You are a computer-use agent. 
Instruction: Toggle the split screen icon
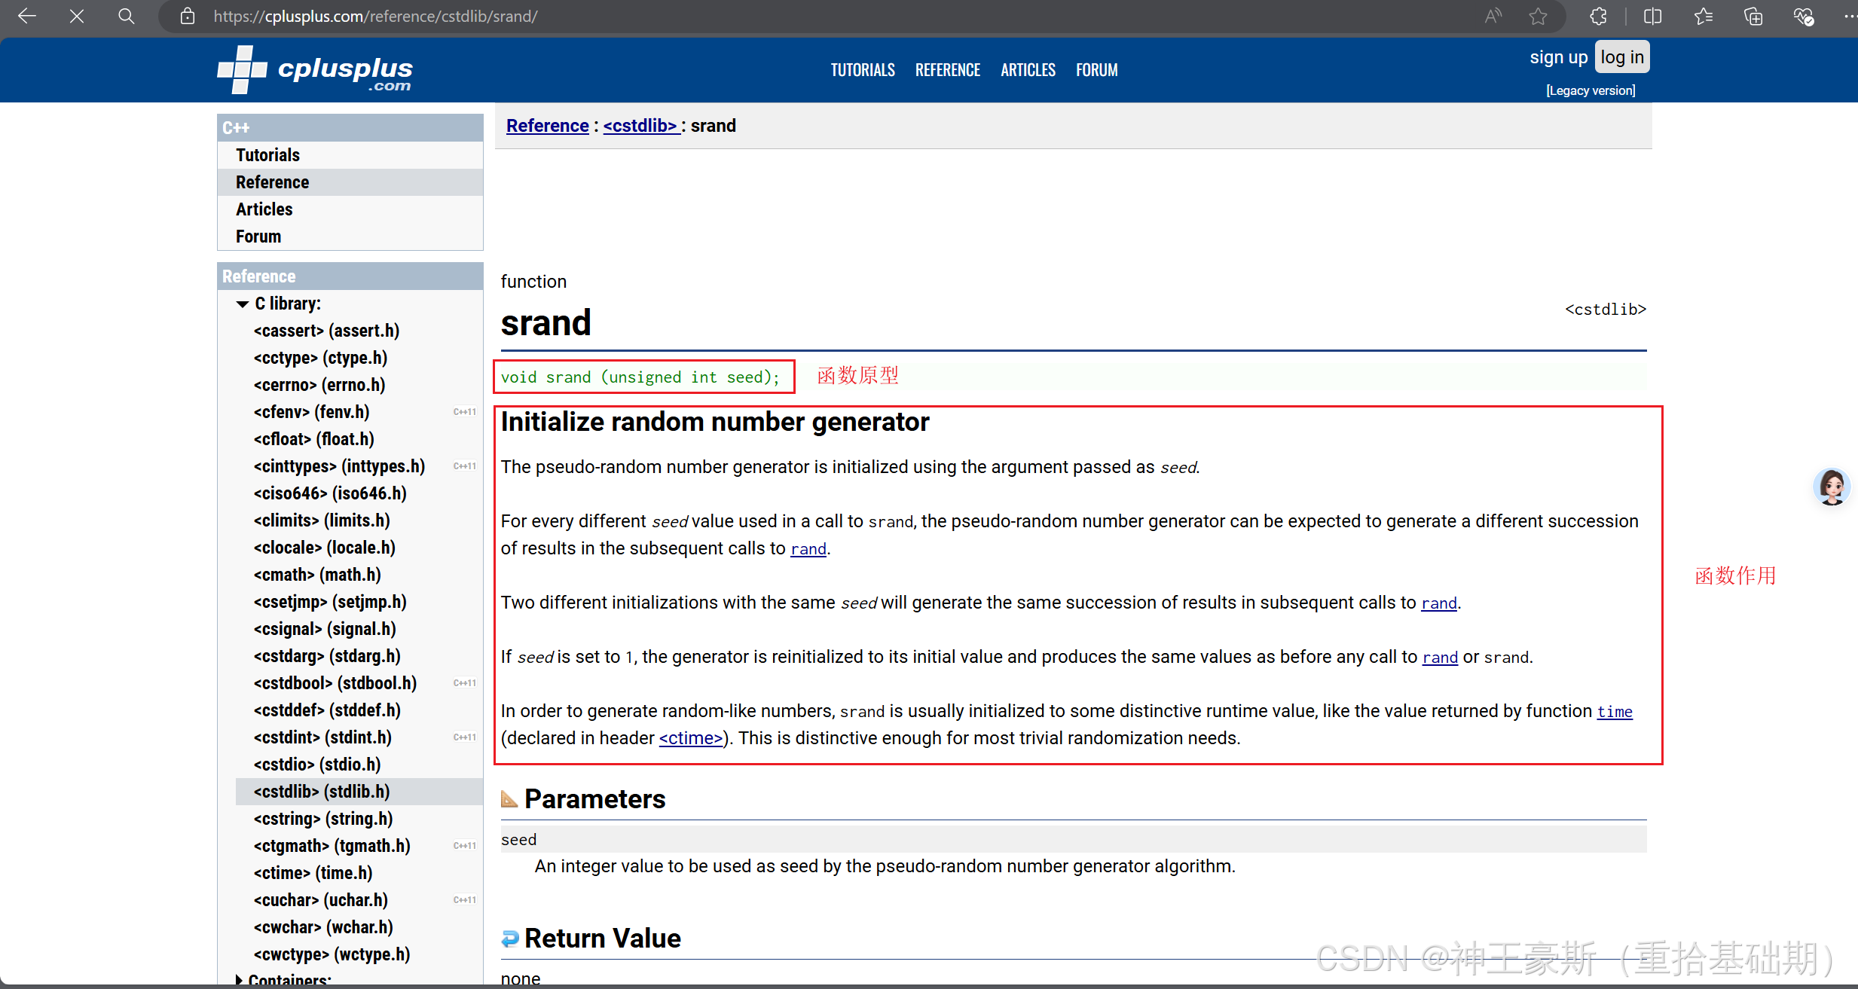pos(1653,16)
